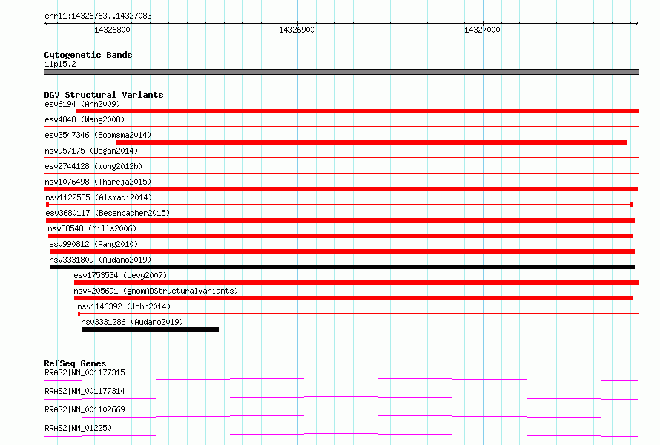Select the red esv6194 variant bar

pos(357,111)
